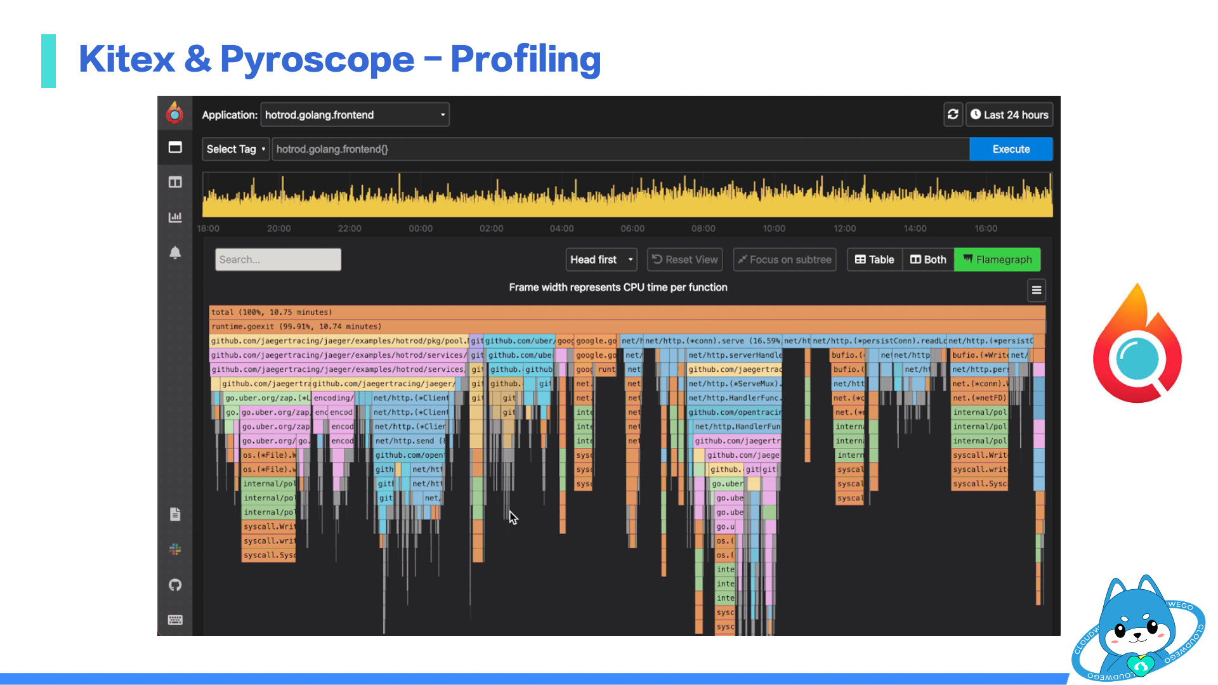
Task: Click the Pyroscope flame logo in sidebar
Action: point(175,114)
